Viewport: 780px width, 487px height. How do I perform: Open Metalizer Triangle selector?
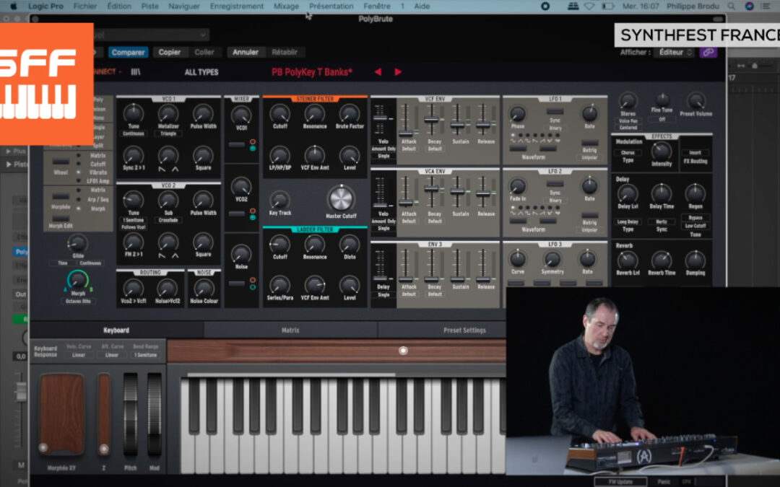click(x=168, y=133)
